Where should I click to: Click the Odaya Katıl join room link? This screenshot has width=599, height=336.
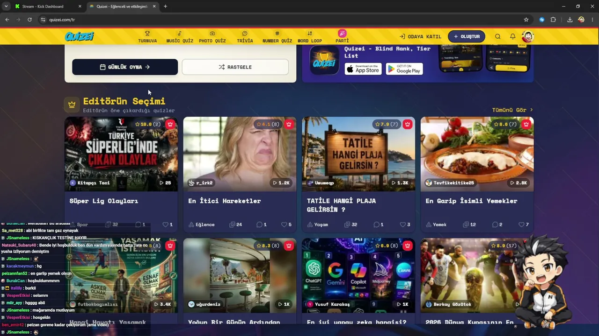click(420, 36)
